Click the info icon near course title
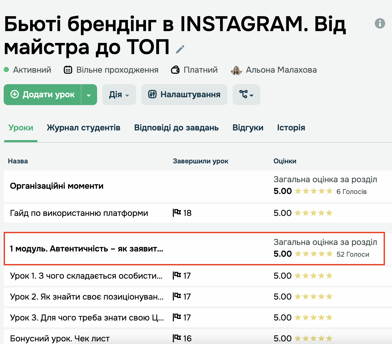 click(380, 23)
